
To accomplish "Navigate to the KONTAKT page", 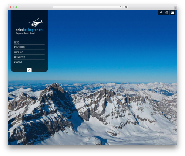I will (x=18, y=62).
